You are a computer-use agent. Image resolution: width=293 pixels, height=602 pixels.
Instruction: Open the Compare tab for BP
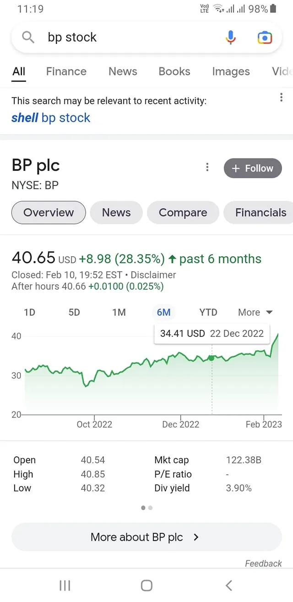pyautogui.click(x=183, y=212)
